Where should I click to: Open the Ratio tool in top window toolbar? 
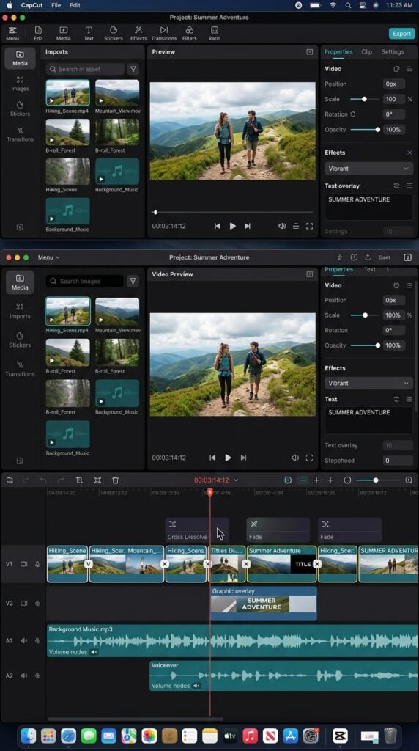point(215,33)
